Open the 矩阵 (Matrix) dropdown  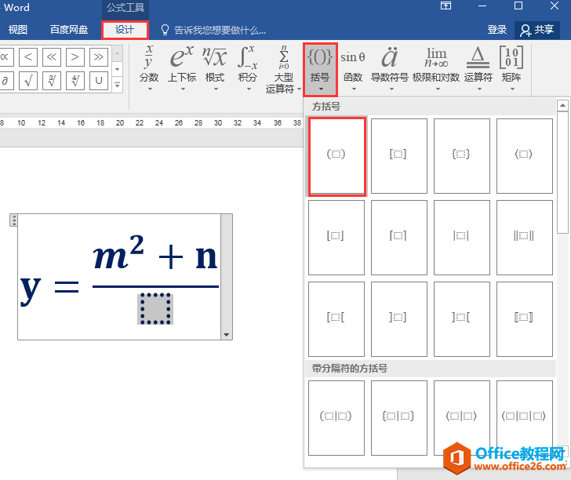point(511,68)
